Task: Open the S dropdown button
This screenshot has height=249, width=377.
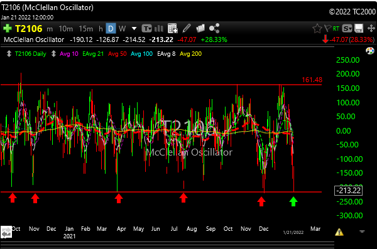Action: (347, 29)
